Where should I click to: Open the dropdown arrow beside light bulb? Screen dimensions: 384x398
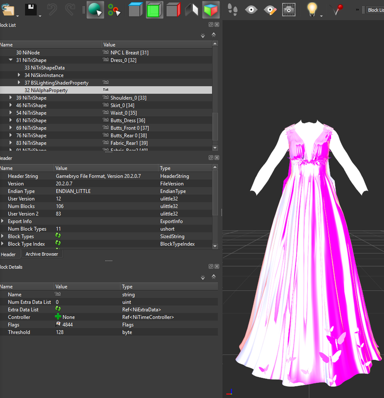[x=321, y=16]
